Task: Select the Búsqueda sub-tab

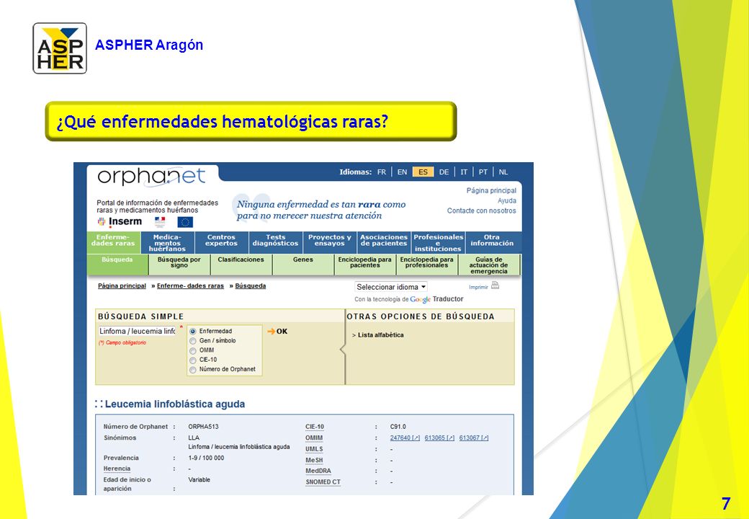Action: coord(117,265)
